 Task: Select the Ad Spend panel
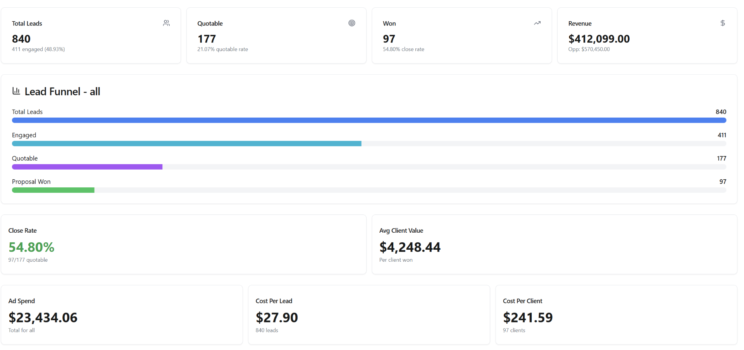coord(122,315)
